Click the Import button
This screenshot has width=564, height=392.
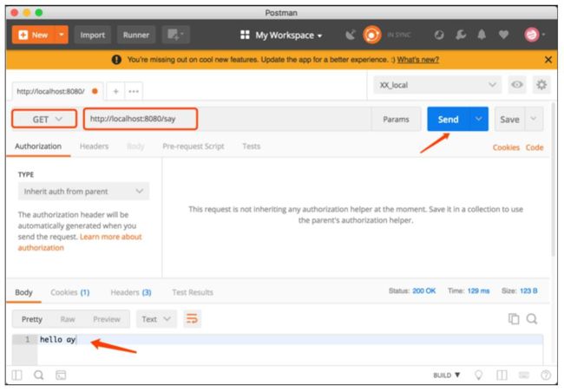coord(93,35)
